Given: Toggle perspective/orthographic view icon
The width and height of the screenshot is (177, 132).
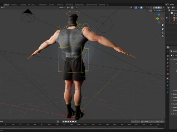Looking at the screenshot, I should [163, 36].
